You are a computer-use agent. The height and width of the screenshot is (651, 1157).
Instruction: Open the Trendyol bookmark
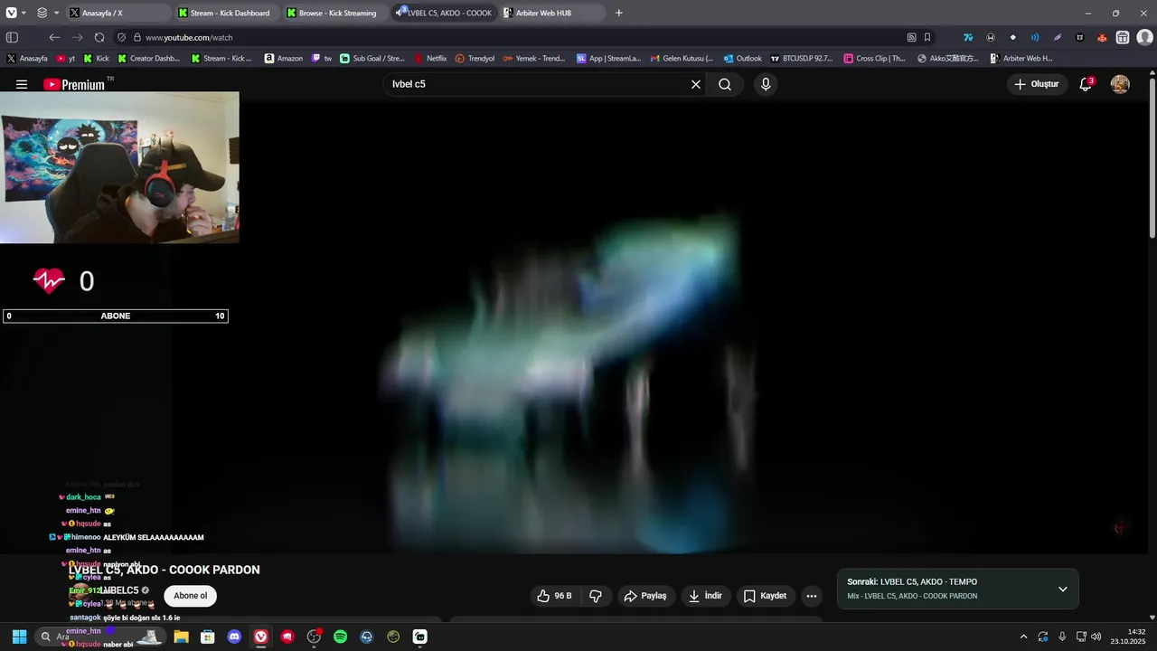475,58
